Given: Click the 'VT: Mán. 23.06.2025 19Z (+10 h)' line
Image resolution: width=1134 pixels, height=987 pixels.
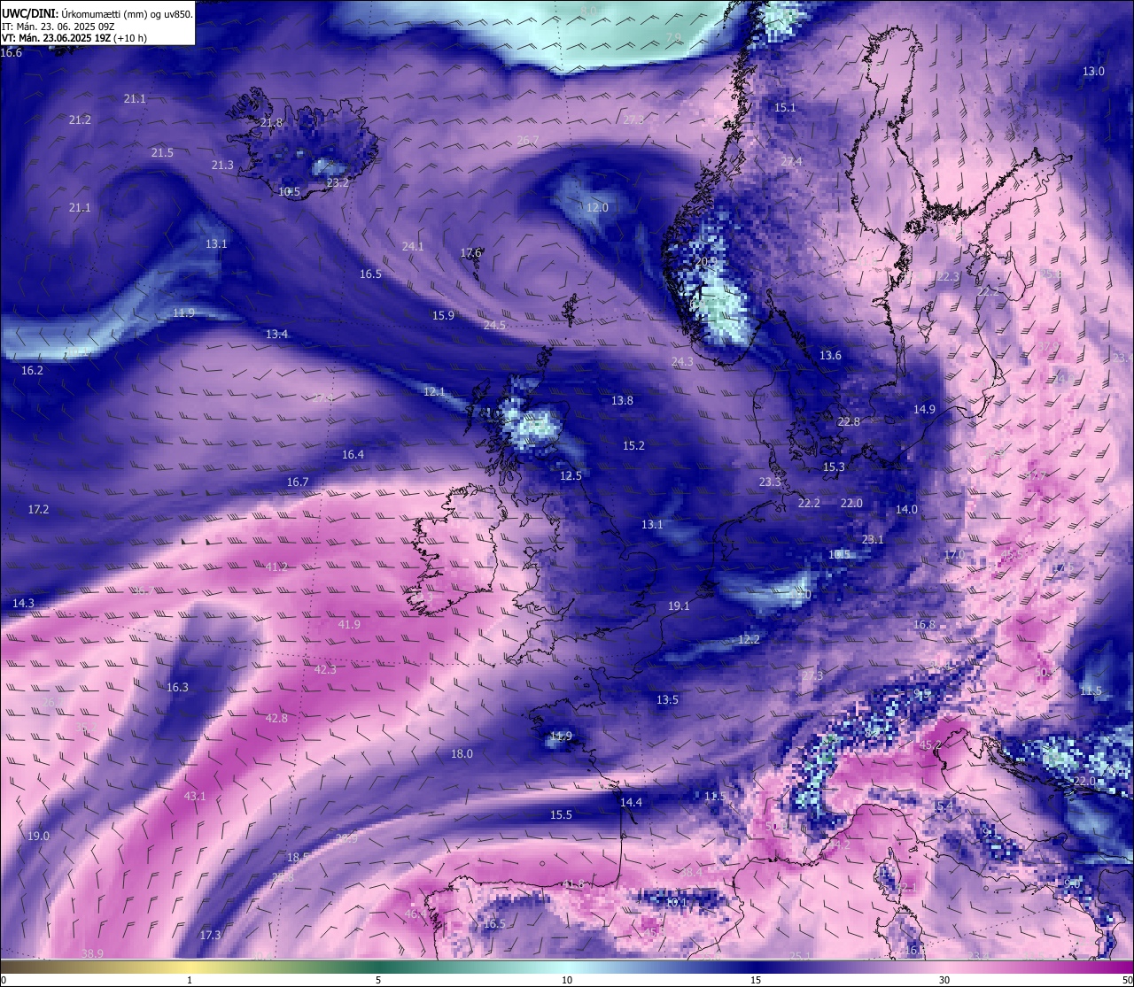Looking at the screenshot, I should coord(74,38).
